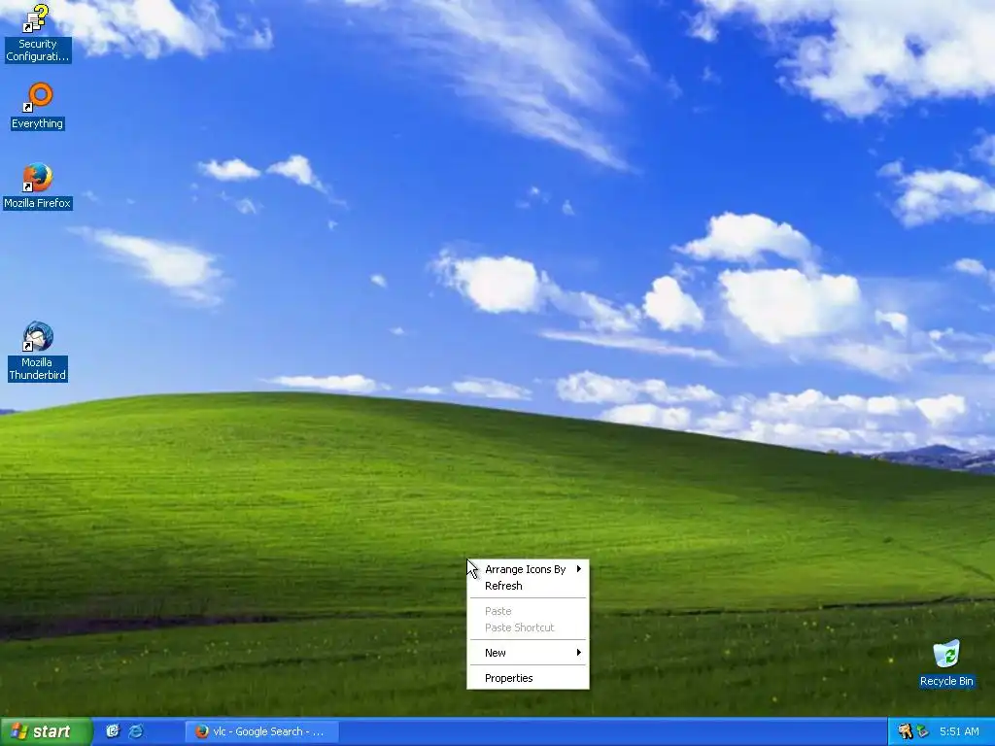This screenshot has width=995, height=746.
Task: Expand the Arrange Icons By submenu
Action: 528,569
